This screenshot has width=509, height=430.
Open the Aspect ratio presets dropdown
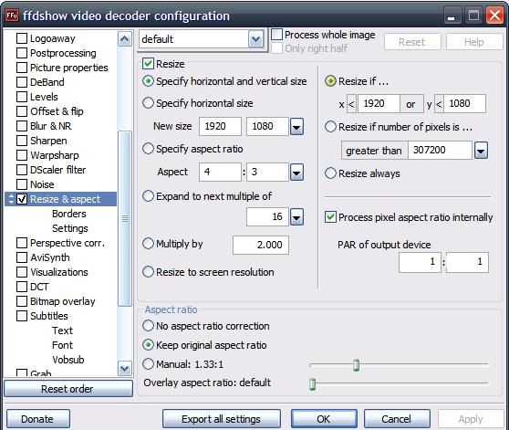296,173
